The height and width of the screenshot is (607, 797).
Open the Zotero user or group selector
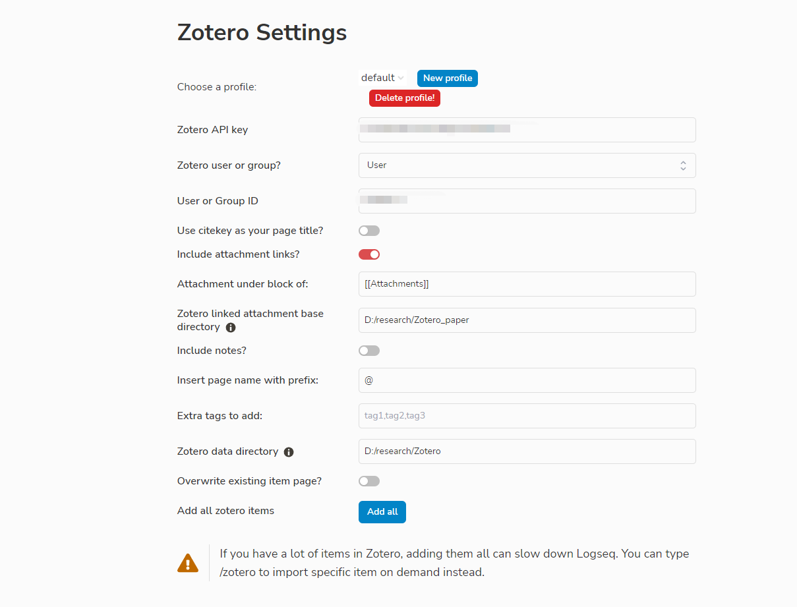point(526,165)
